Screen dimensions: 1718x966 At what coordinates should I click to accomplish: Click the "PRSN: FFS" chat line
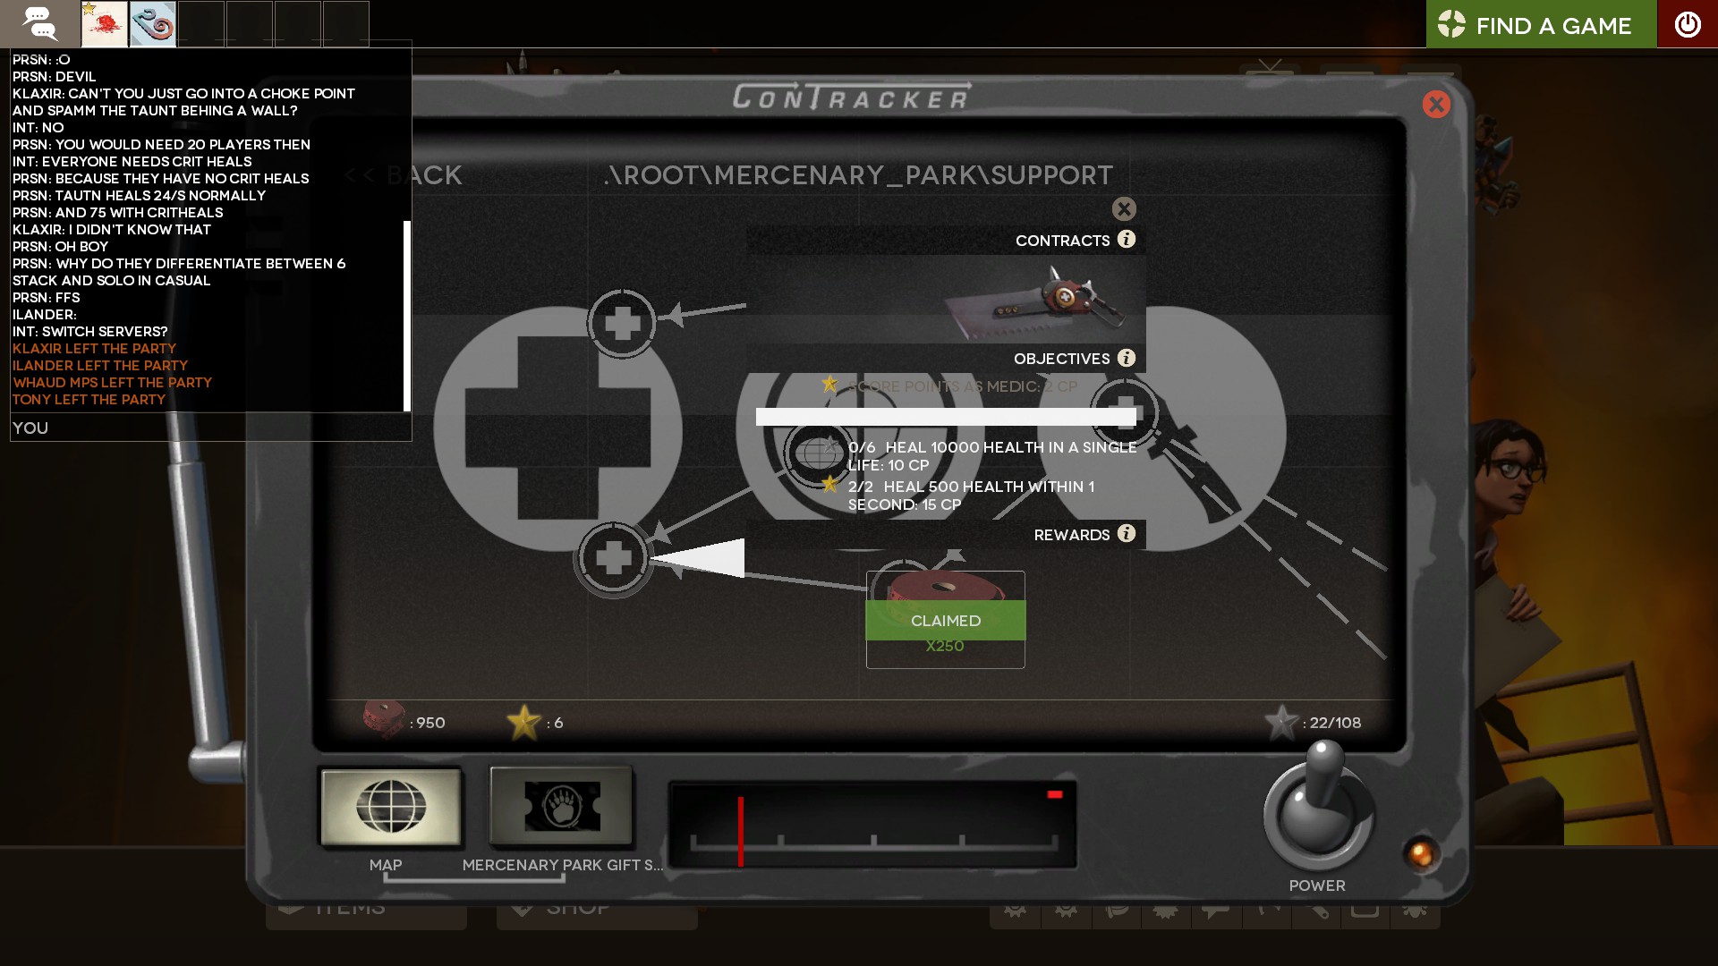coord(46,298)
